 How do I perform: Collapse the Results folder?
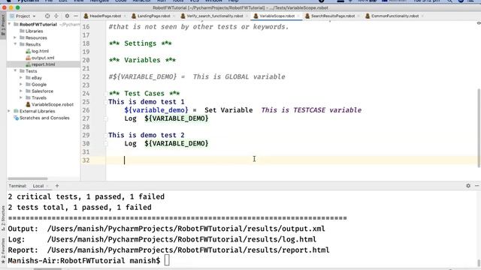(15, 44)
